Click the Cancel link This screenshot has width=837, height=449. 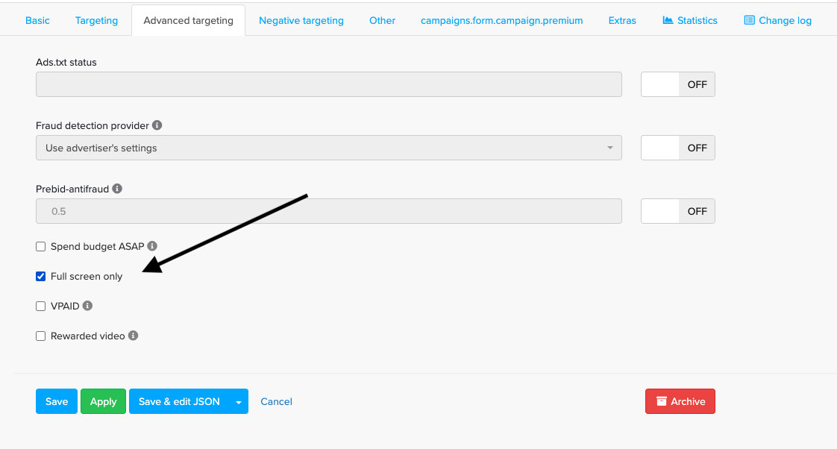[x=276, y=401]
